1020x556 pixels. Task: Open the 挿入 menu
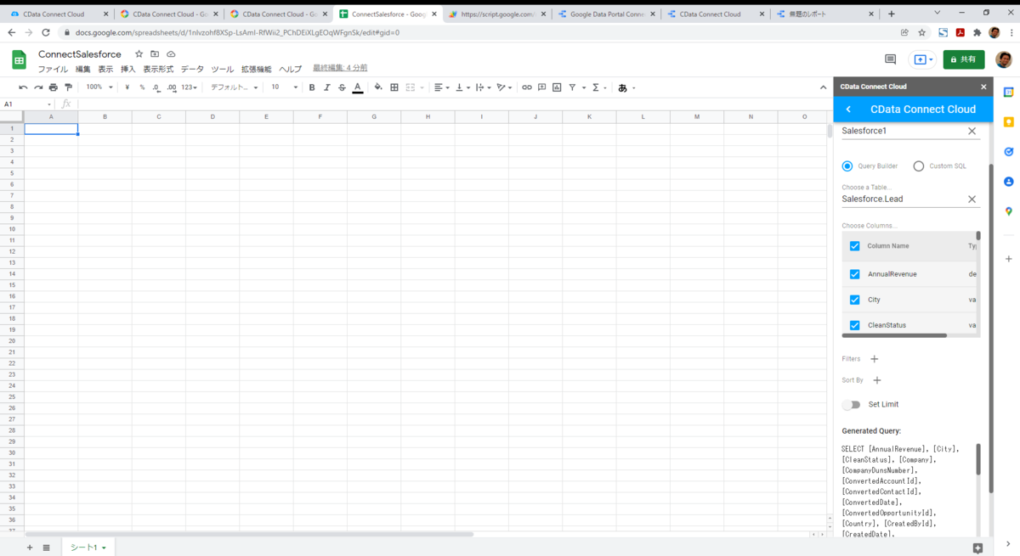point(127,70)
